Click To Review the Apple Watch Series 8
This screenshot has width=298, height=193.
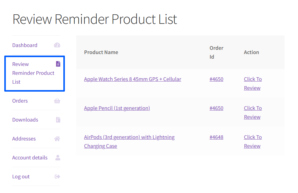[x=253, y=83]
